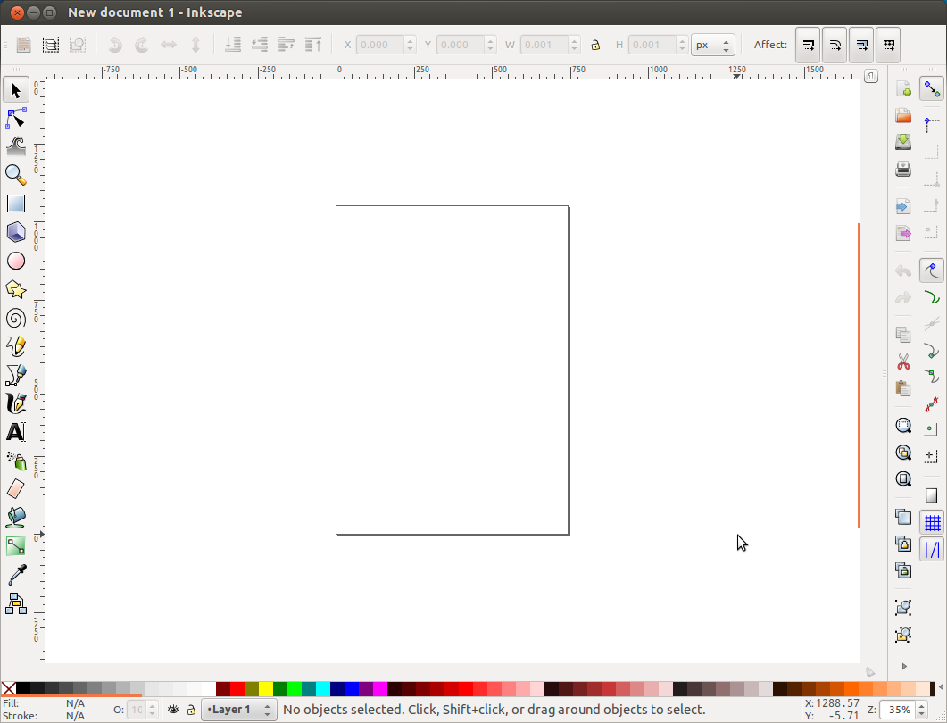The width and height of the screenshot is (947, 723).
Task: Expand the commands bar overflow arrow
Action: click(x=904, y=666)
